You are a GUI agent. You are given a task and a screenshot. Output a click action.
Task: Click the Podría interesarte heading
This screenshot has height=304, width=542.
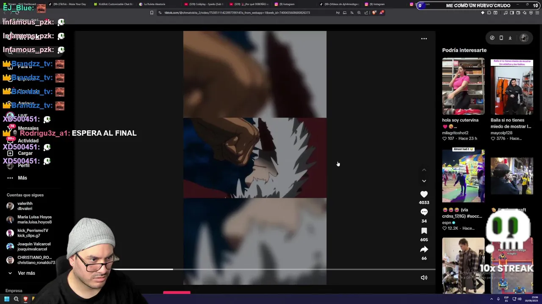[464, 50]
